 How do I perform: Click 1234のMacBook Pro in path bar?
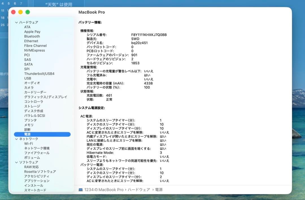pos(104,190)
